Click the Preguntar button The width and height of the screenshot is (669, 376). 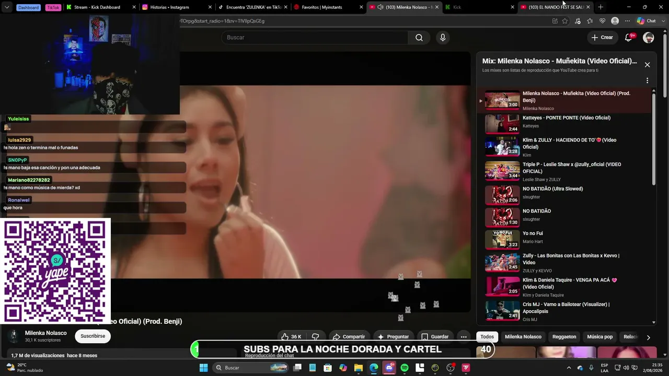(393, 337)
